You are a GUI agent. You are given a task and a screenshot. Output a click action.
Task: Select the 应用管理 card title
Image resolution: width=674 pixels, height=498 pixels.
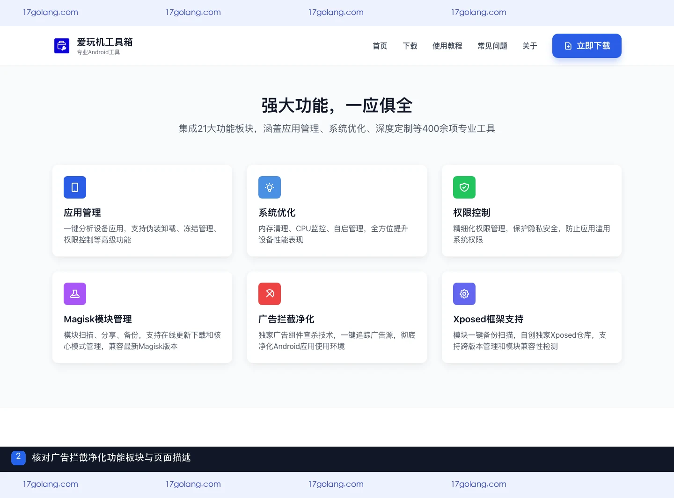tap(82, 213)
